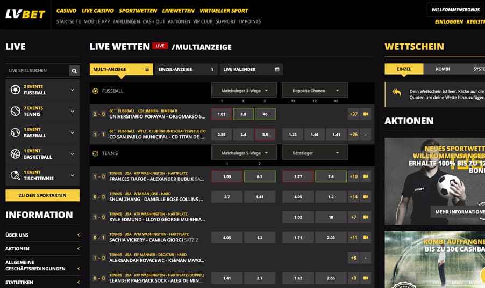Go to Livewetten

click(178, 11)
